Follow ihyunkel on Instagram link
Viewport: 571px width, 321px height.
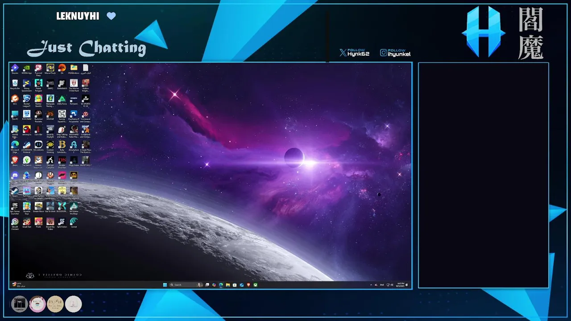coord(395,53)
